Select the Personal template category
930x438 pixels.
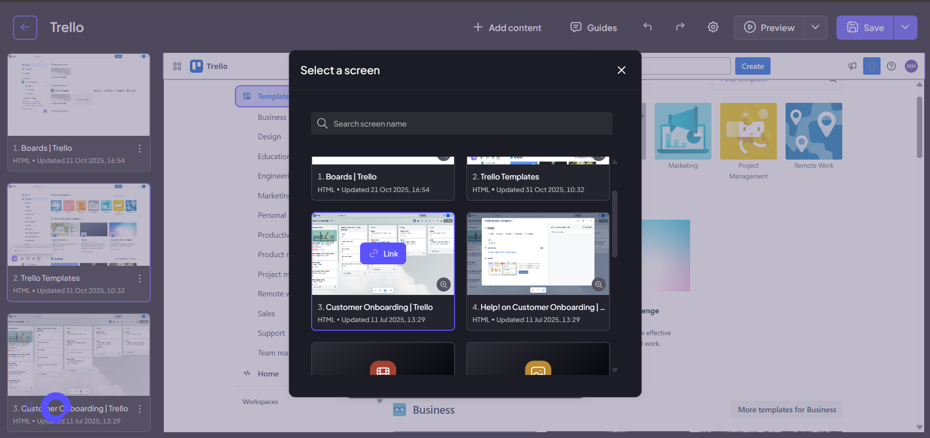tap(272, 215)
